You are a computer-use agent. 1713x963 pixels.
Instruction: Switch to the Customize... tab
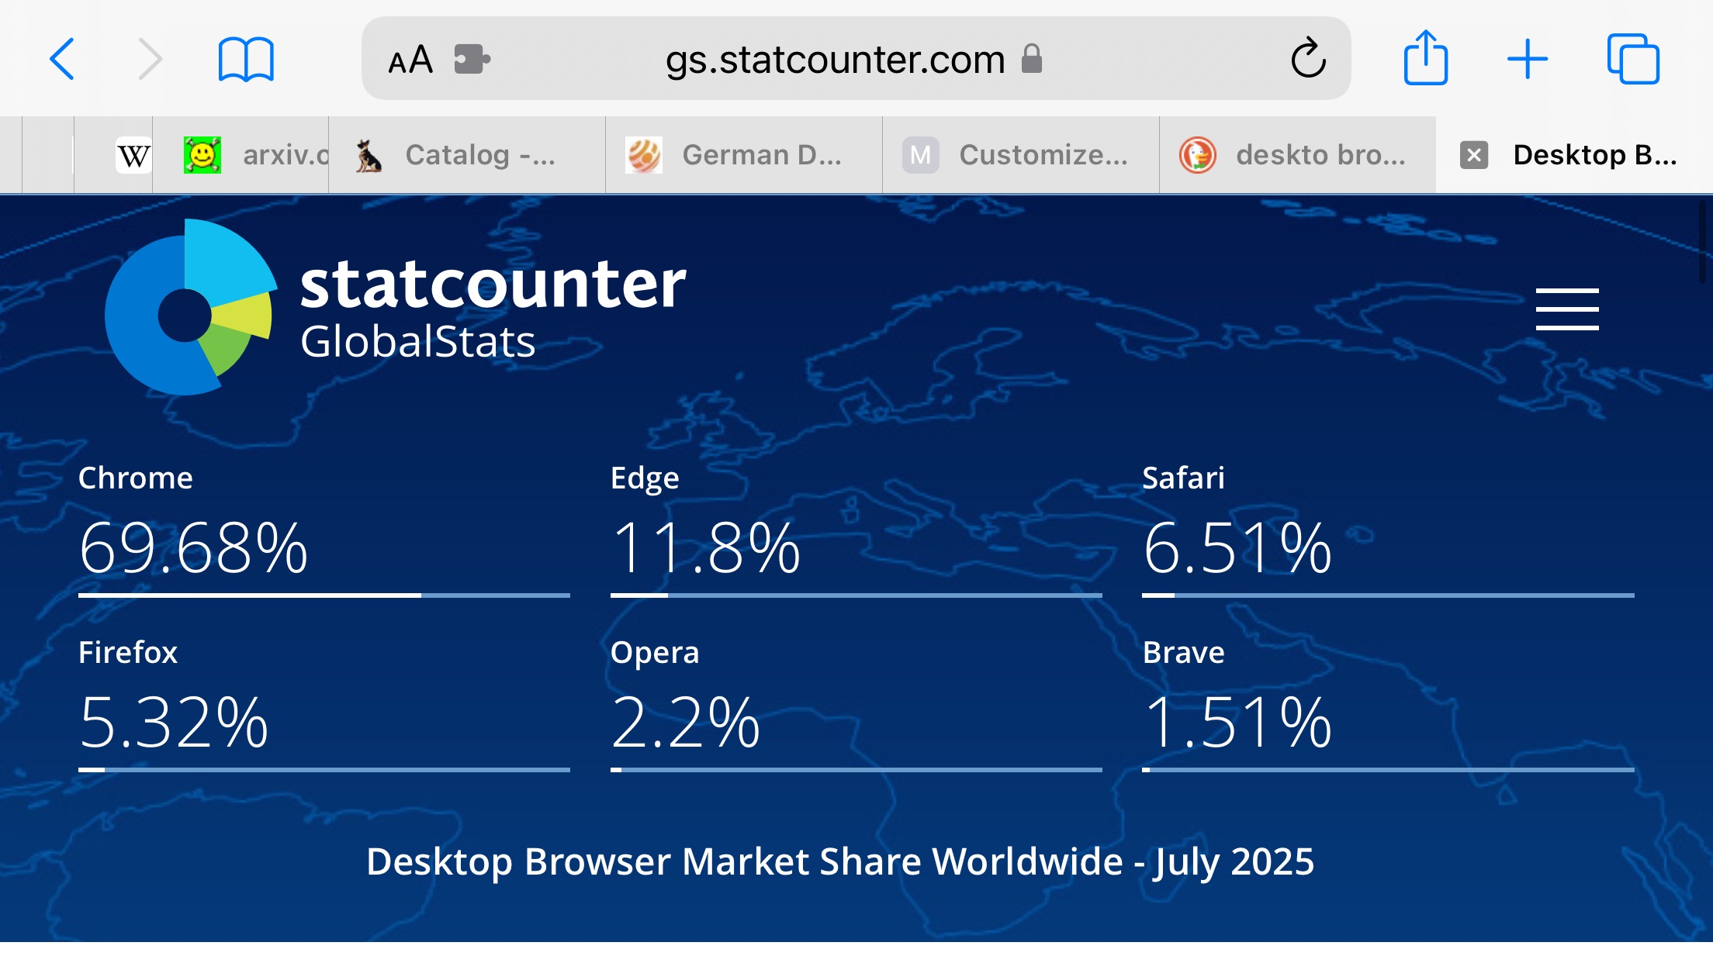coord(1021,155)
